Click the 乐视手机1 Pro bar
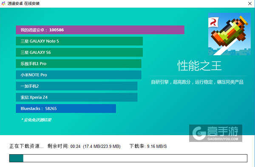255x167 pixels. (79, 64)
